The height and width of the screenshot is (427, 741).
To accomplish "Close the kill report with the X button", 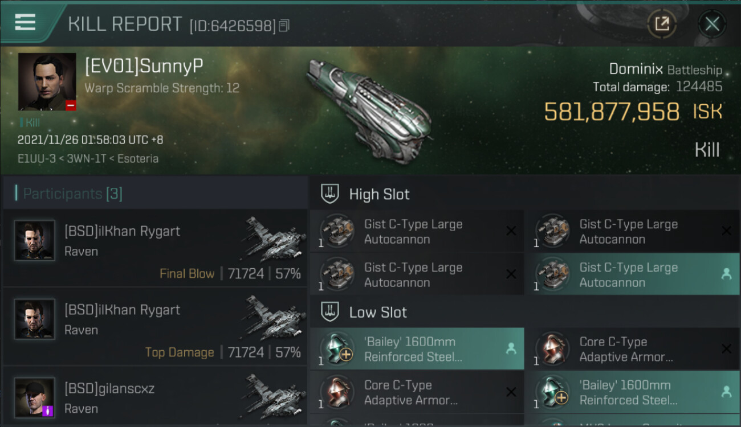I will coord(712,24).
